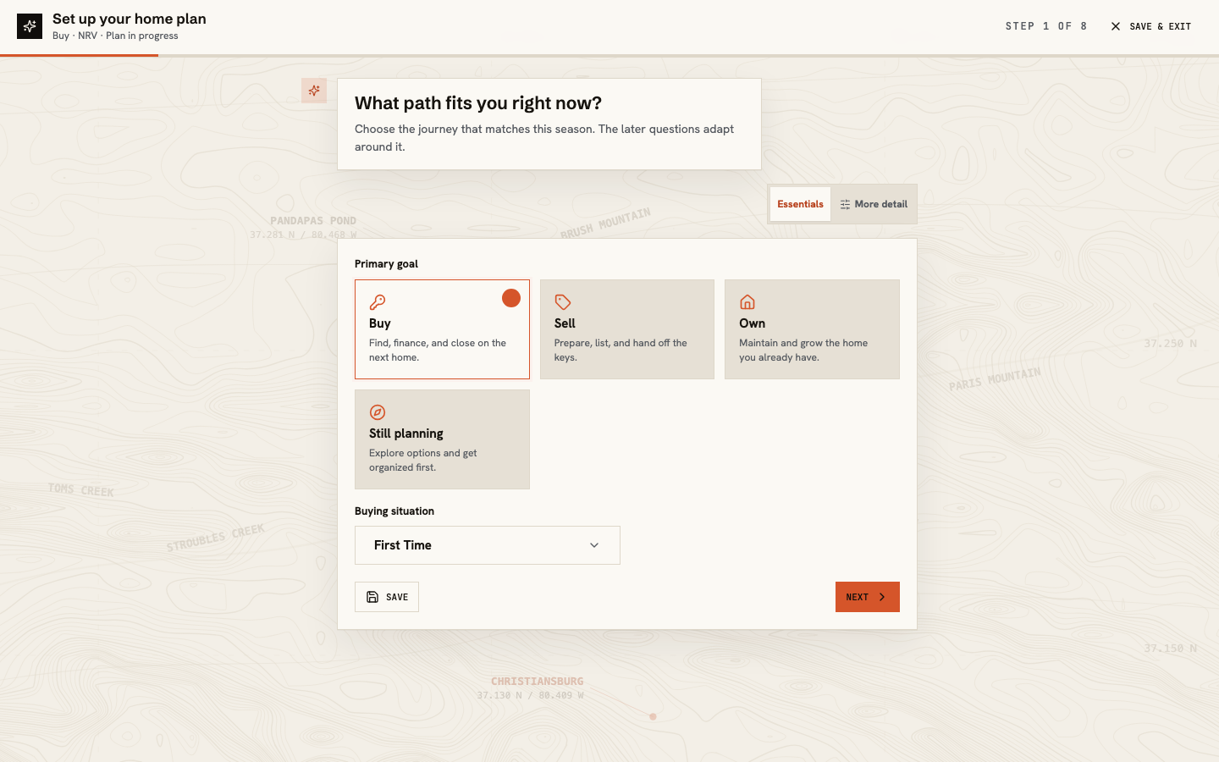
Task: Click 'Prepare, list, and hand off the keys.' text
Action: click(621, 350)
